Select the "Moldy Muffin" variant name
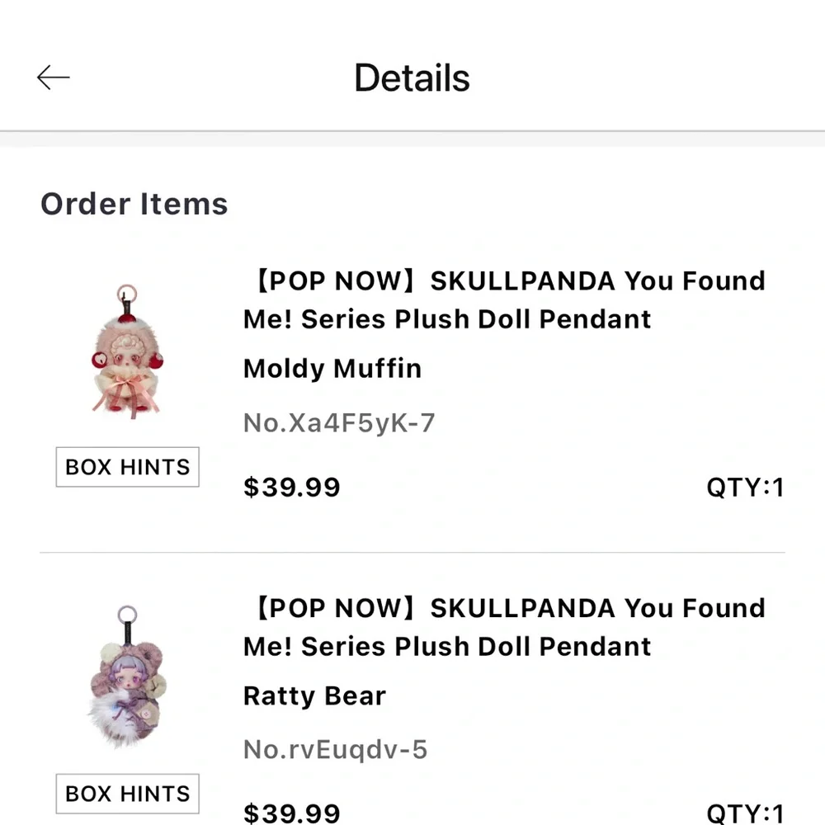Viewport: 825px width, 825px height. click(332, 369)
